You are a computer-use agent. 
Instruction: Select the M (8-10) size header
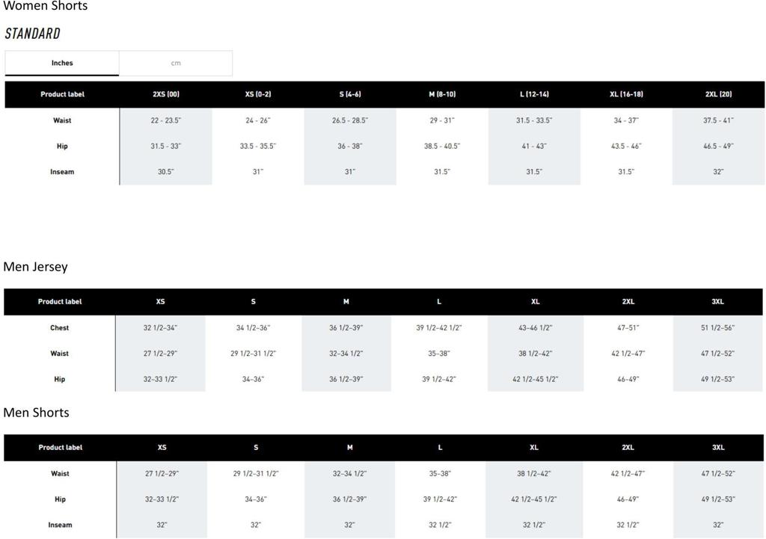(442, 95)
